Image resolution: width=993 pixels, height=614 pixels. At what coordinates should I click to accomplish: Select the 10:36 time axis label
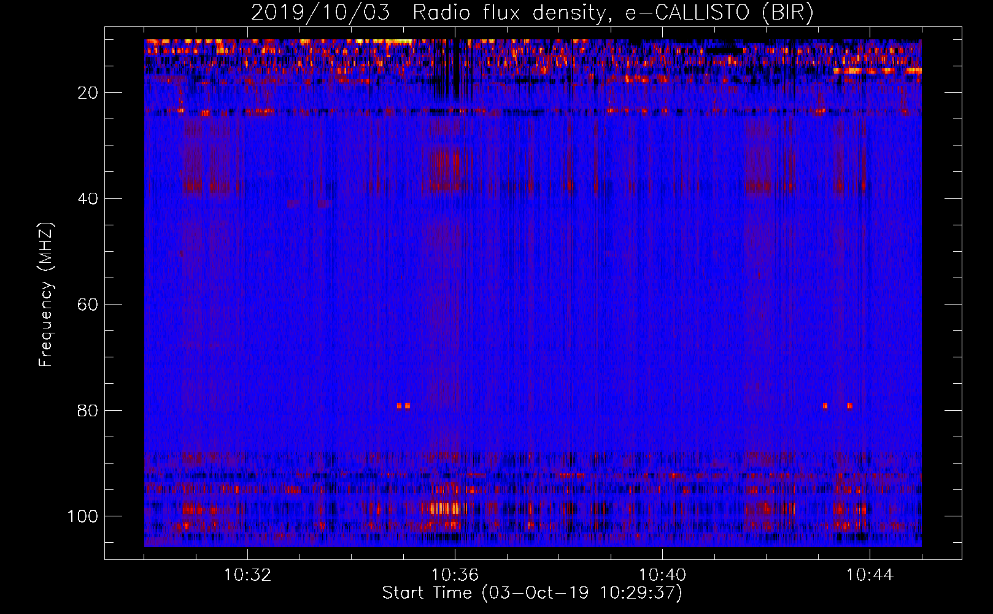455,575
